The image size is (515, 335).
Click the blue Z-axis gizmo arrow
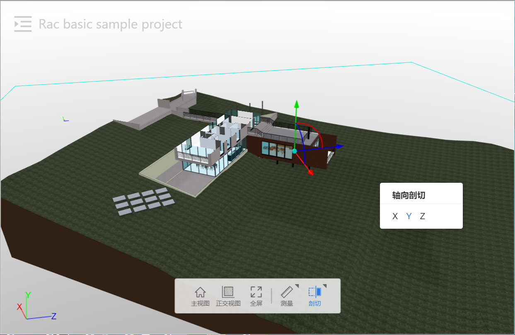click(339, 146)
